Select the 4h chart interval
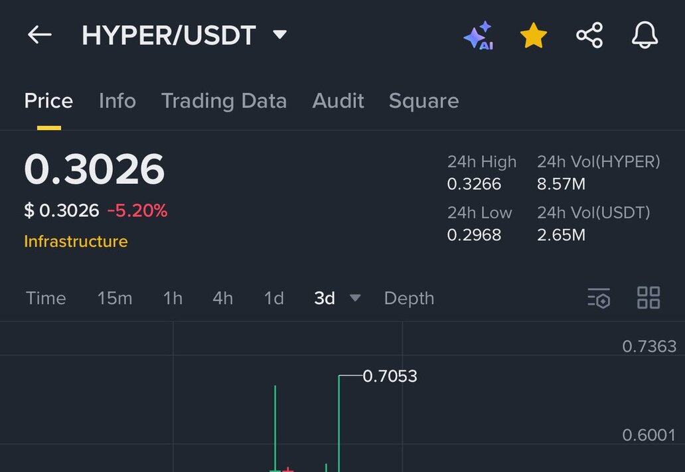 223,299
